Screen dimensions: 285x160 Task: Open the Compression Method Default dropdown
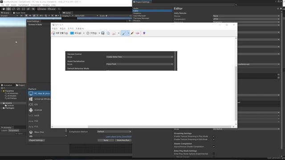coord(114,132)
